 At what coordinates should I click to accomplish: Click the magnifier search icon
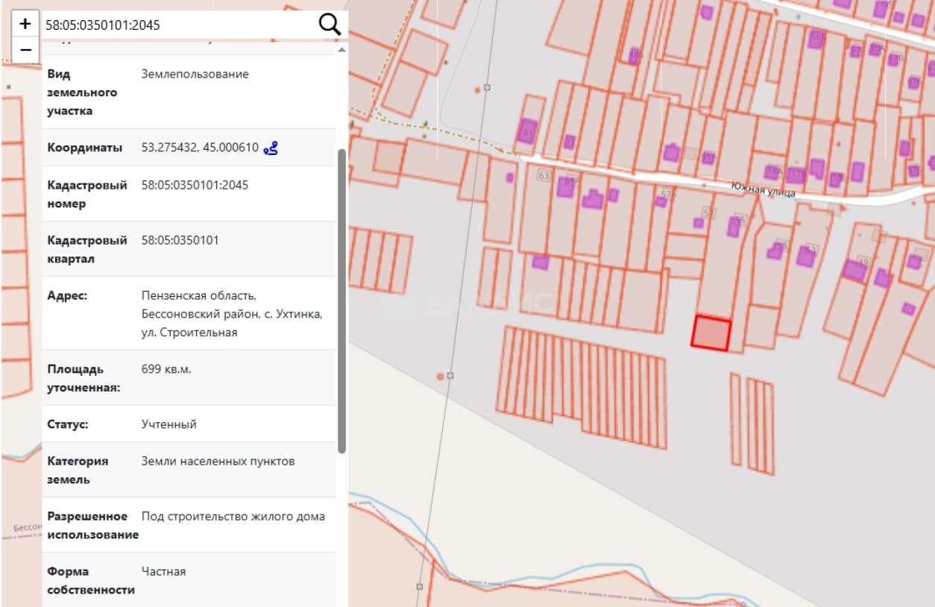pos(330,25)
